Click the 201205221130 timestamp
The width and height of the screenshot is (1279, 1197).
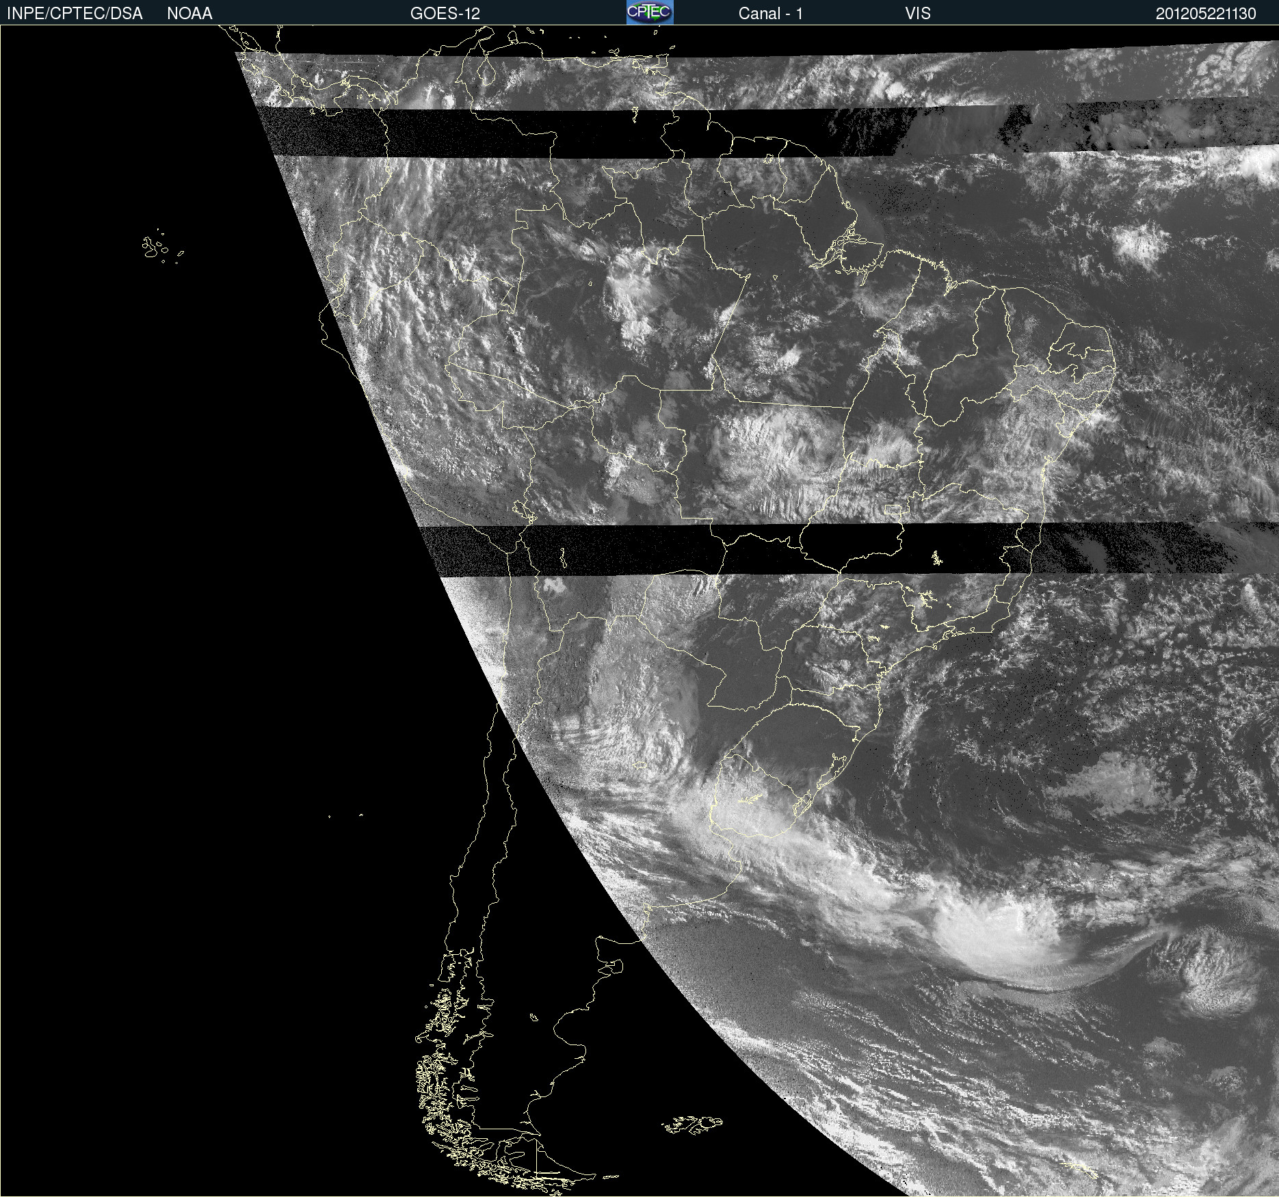coord(1206,14)
